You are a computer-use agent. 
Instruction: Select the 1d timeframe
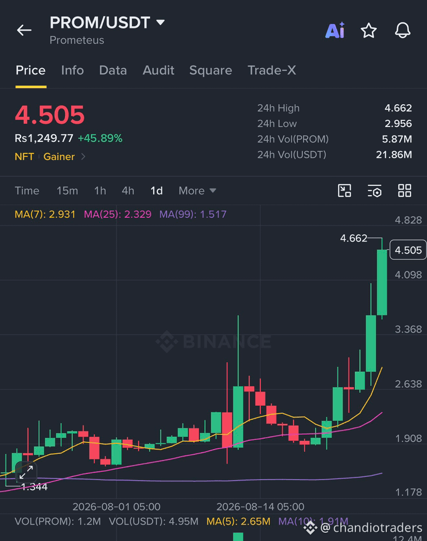(x=156, y=190)
